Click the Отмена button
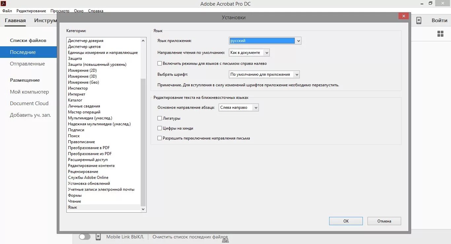The width and height of the screenshot is (451, 244). (x=384, y=221)
